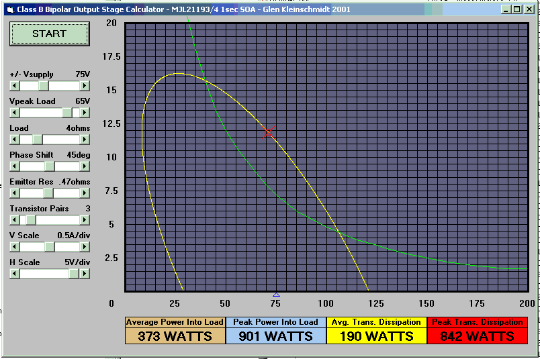The height and width of the screenshot is (359, 540).
Task: Decrease Load ohms with left arrow
Action: pos(15,140)
